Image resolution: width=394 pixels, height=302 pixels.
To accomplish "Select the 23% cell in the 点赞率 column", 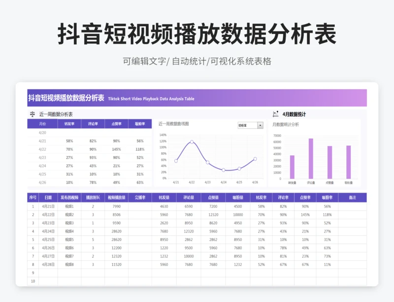I will (x=305, y=256).
